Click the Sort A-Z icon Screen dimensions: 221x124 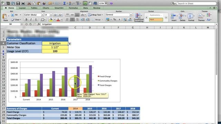[x=71, y=3]
